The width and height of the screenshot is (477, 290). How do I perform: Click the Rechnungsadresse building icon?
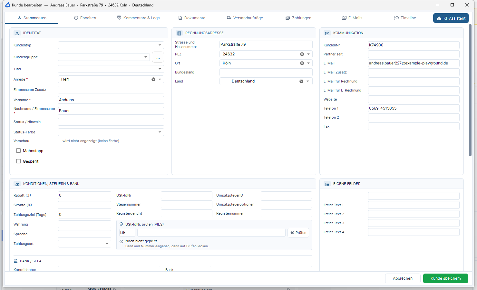[x=179, y=33]
